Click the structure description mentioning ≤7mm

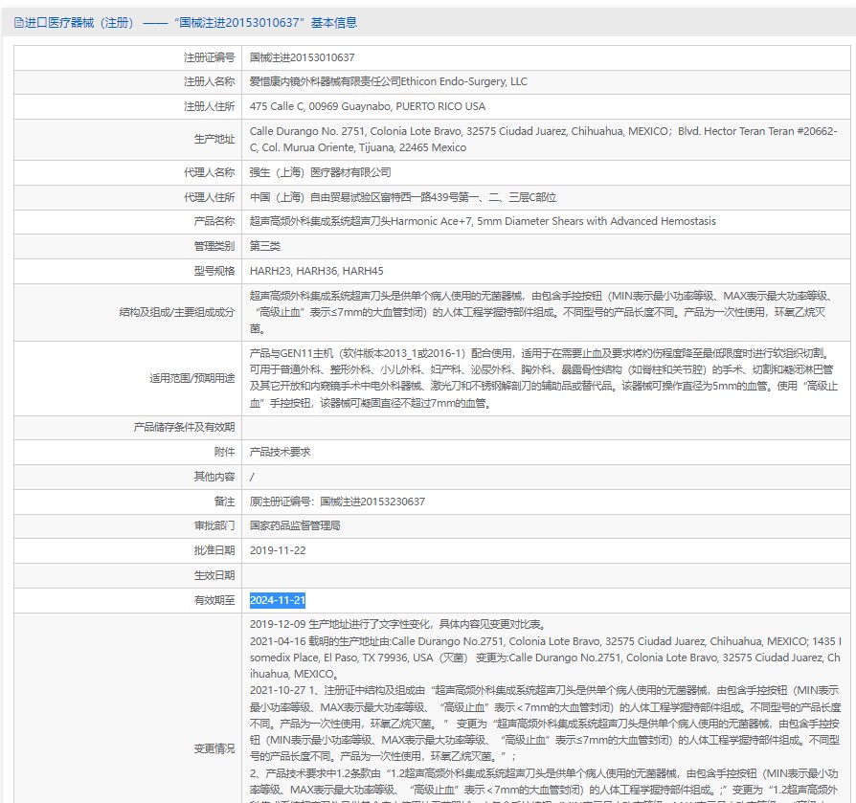point(542,313)
